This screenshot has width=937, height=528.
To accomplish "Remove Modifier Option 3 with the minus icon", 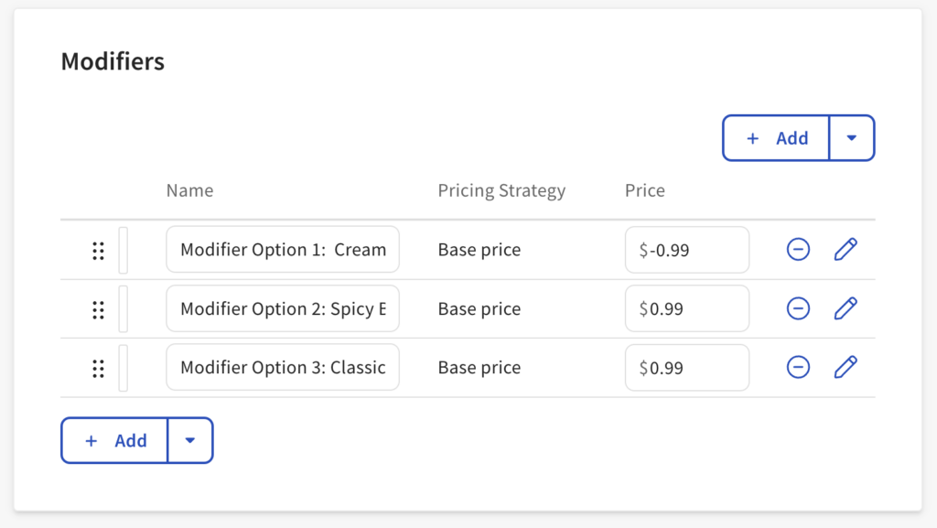I will click(x=798, y=367).
